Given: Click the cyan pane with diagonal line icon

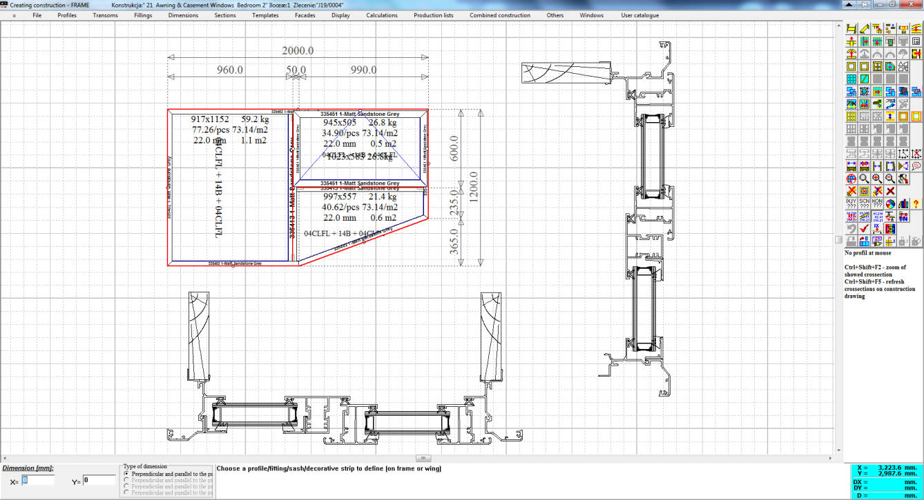Looking at the screenshot, I should point(865,79).
